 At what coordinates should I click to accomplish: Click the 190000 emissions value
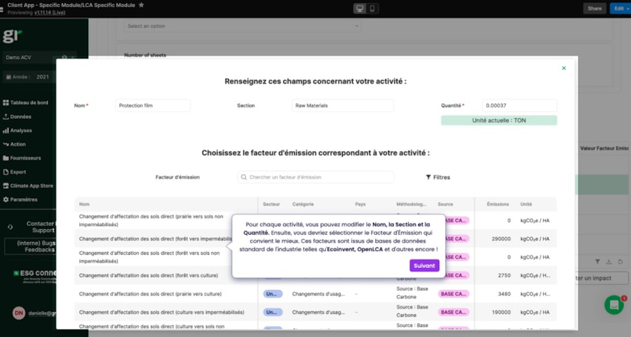(x=501, y=312)
